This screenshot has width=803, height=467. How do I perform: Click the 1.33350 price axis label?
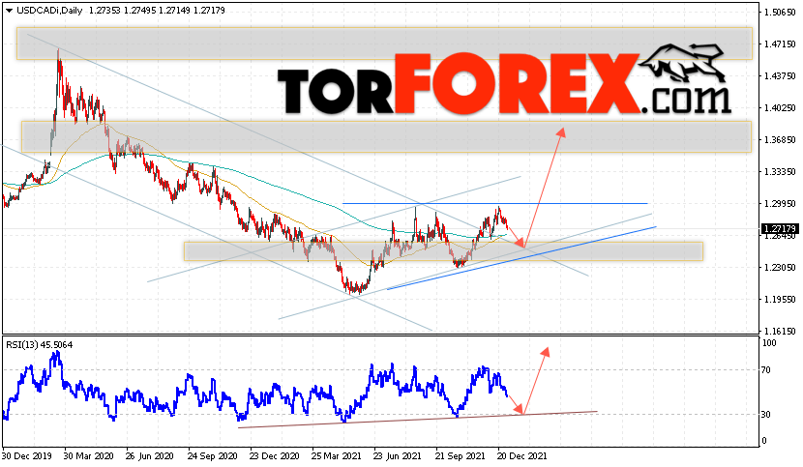pos(780,172)
